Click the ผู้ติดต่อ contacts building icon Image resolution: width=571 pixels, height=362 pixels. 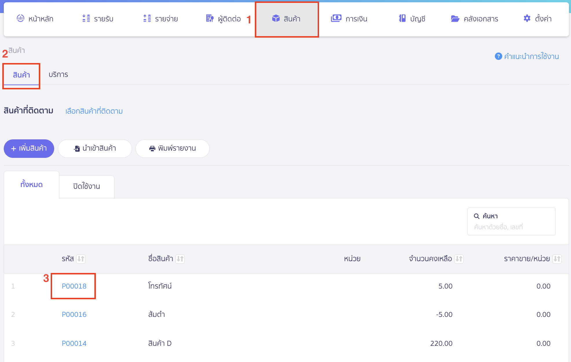(x=210, y=19)
